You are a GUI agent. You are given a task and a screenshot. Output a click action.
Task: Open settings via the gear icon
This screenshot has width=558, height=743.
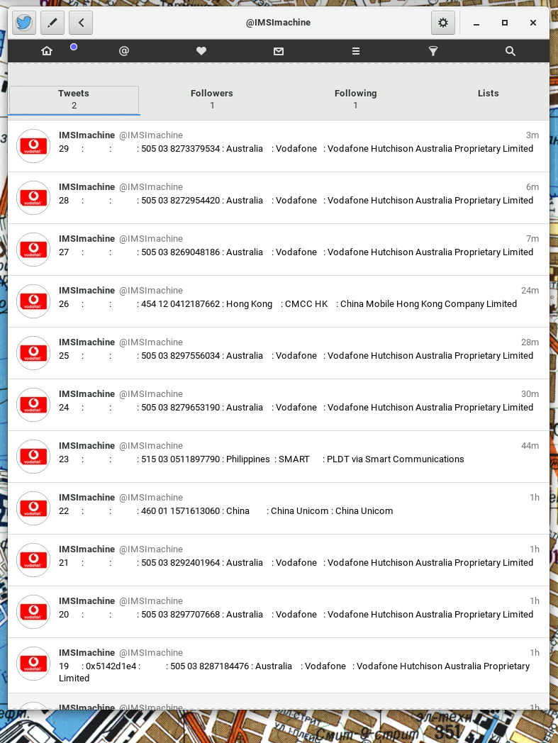coord(443,23)
